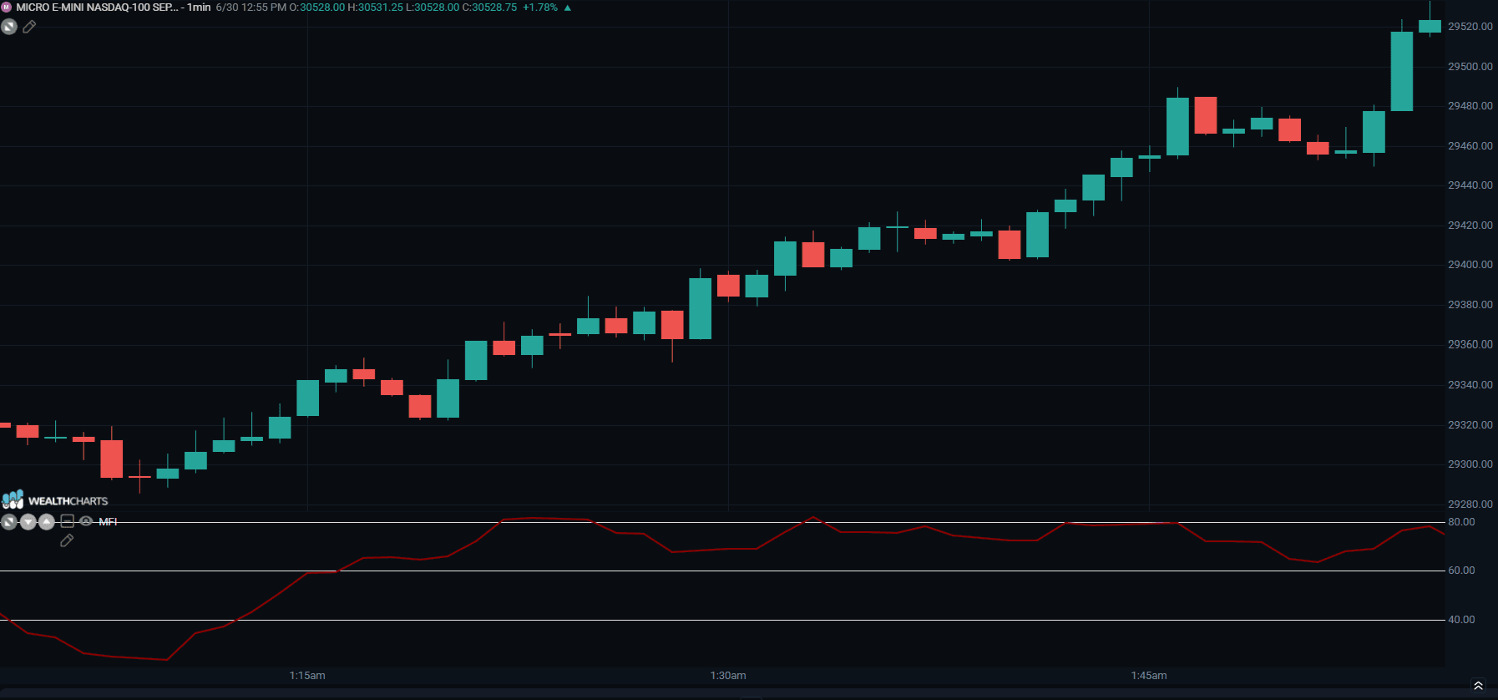Click the +1.78% change value
1498x700 pixels.
[x=540, y=7]
